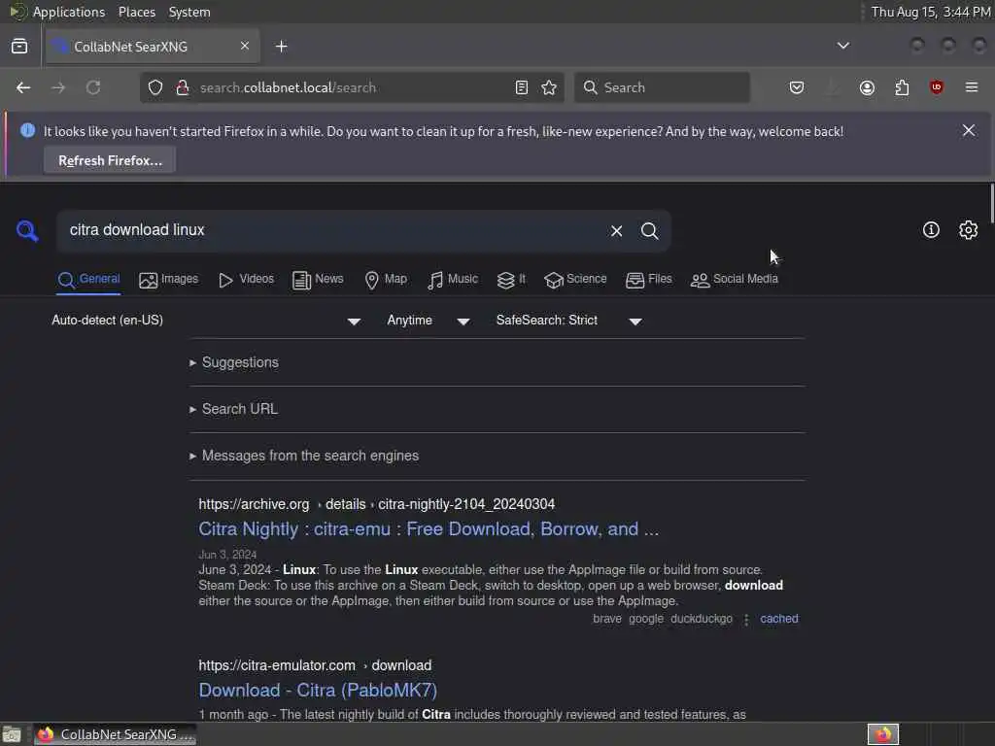This screenshot has height=746, width=995.
Task: Open the Places menu in top panel
Action: point(136,12)
